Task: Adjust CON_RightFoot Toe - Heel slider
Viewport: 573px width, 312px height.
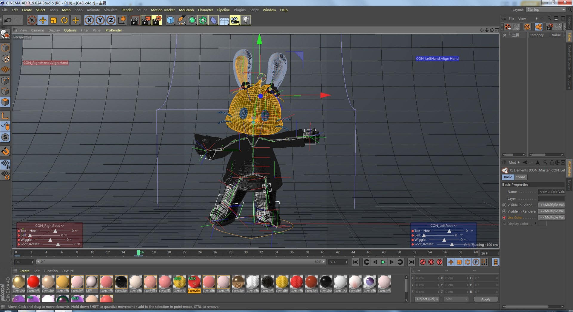Action: [55, 231]
